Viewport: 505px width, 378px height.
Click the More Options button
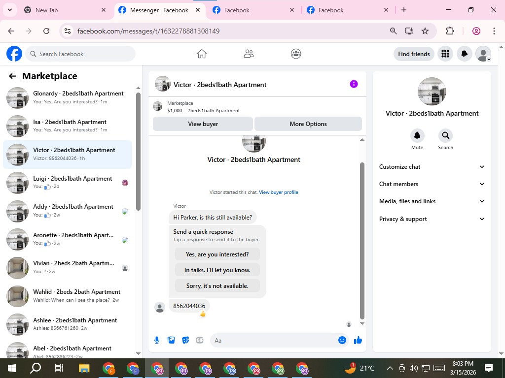308,124
